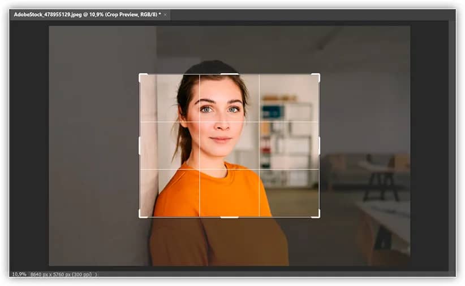Select the AdobeStock_478955129.jpeg document tab
This screenshot has height=286, width=465.
[85, 15]
